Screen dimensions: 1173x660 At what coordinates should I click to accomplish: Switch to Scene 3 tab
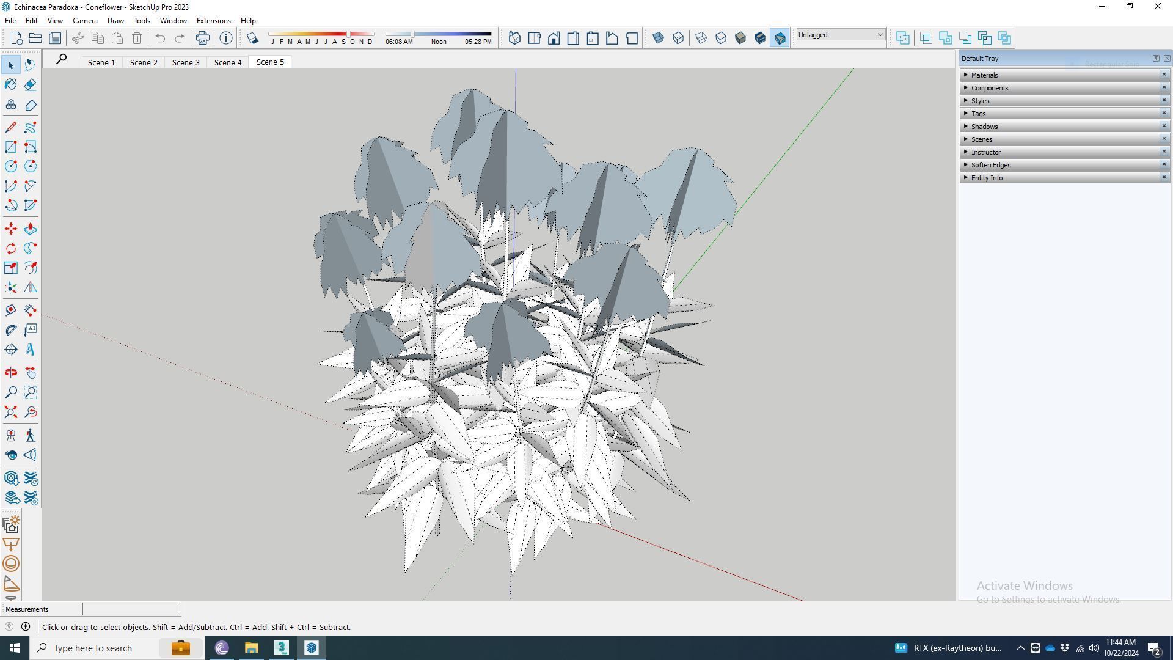185,62
